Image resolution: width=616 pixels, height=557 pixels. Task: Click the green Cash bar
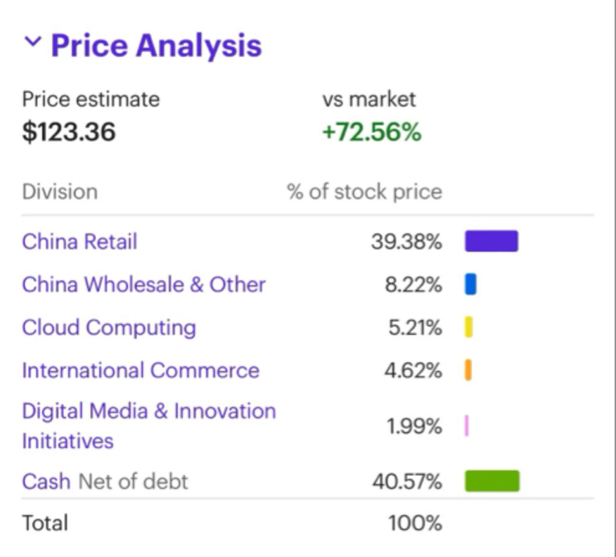pyautogui.click(x=491, y=481)
